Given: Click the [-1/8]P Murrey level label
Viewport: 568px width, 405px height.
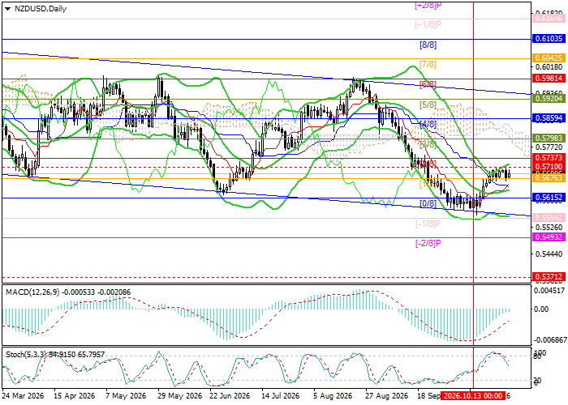Looking at the screenshot, I should 428,224.
